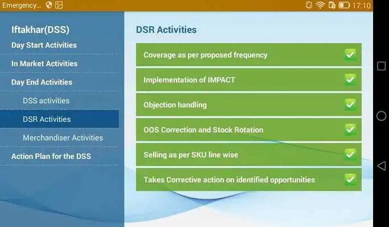Tap the vibrate mode status icon
389x227 pixels.
click(309, 5)
